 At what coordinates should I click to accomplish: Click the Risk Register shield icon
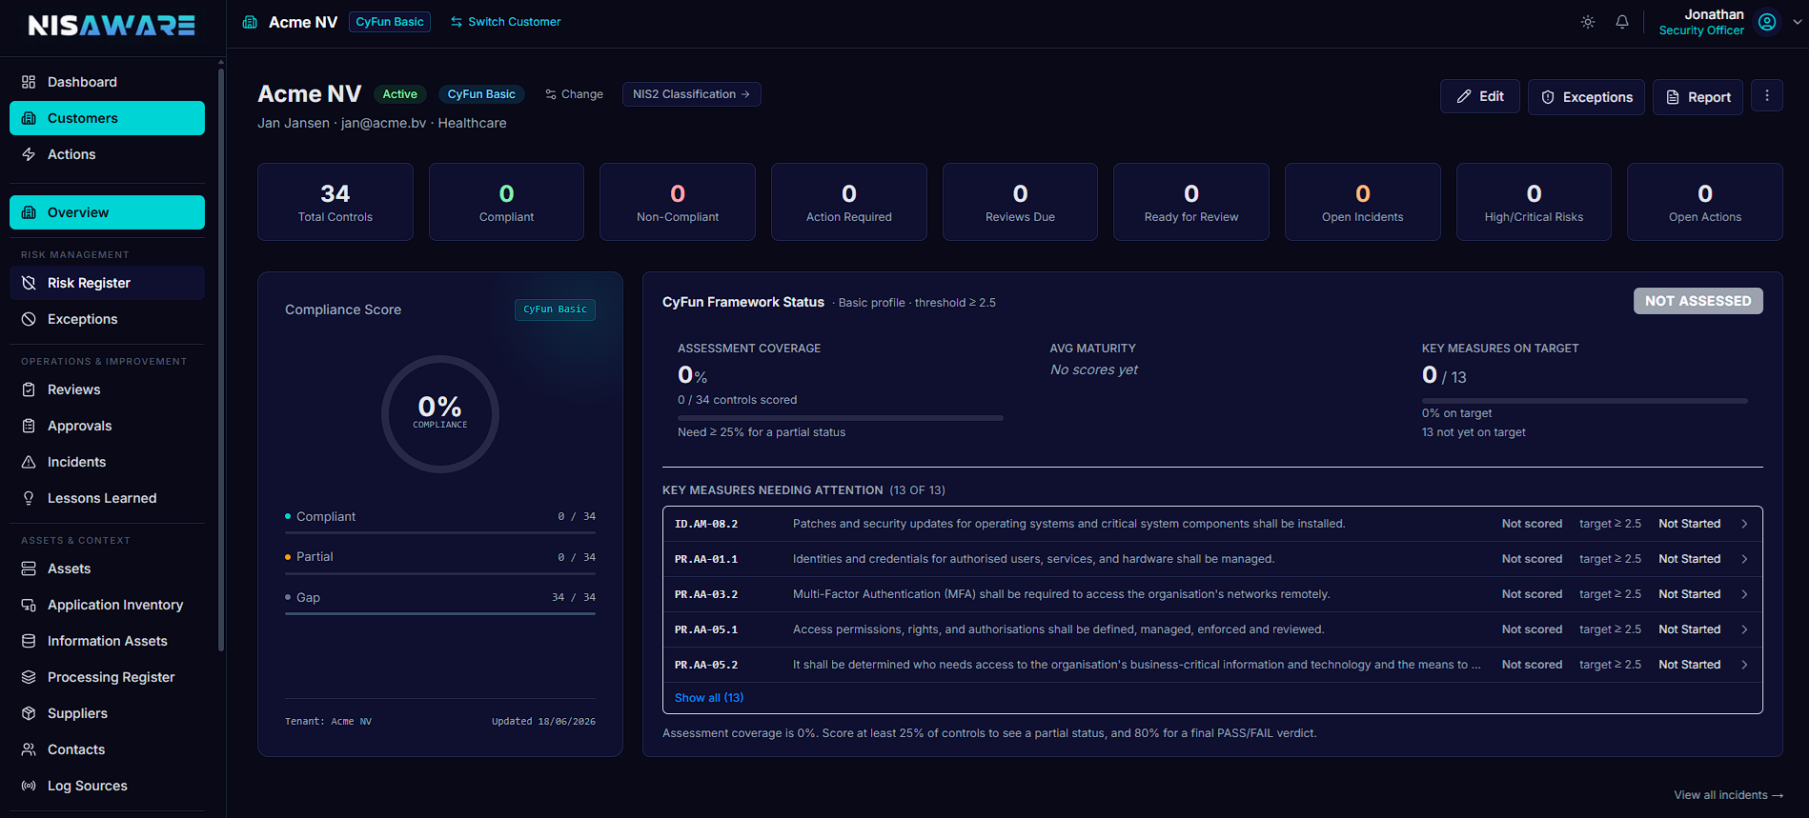29,283
